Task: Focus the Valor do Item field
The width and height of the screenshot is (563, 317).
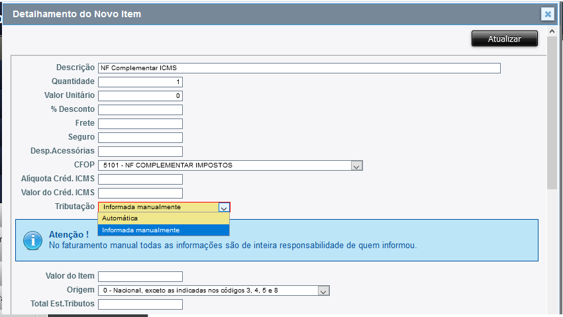Action: click(x=140, y=277)
